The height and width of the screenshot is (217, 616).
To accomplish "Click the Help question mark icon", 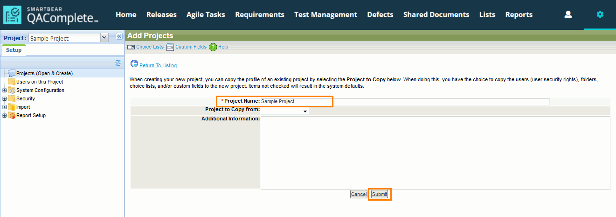I will tap(213, 47).
